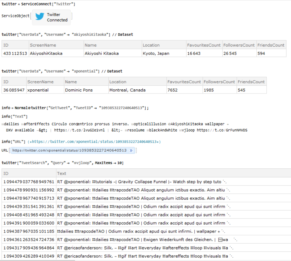Viewport: 291px width, 261px height.
Task: Click the double-chevron icon in the URL box
Action: pyautogui.click(x=131, y=150)
